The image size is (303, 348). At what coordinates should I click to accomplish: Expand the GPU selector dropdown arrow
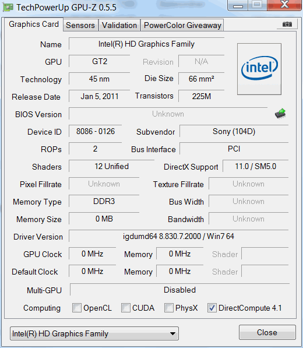(172, 333)
